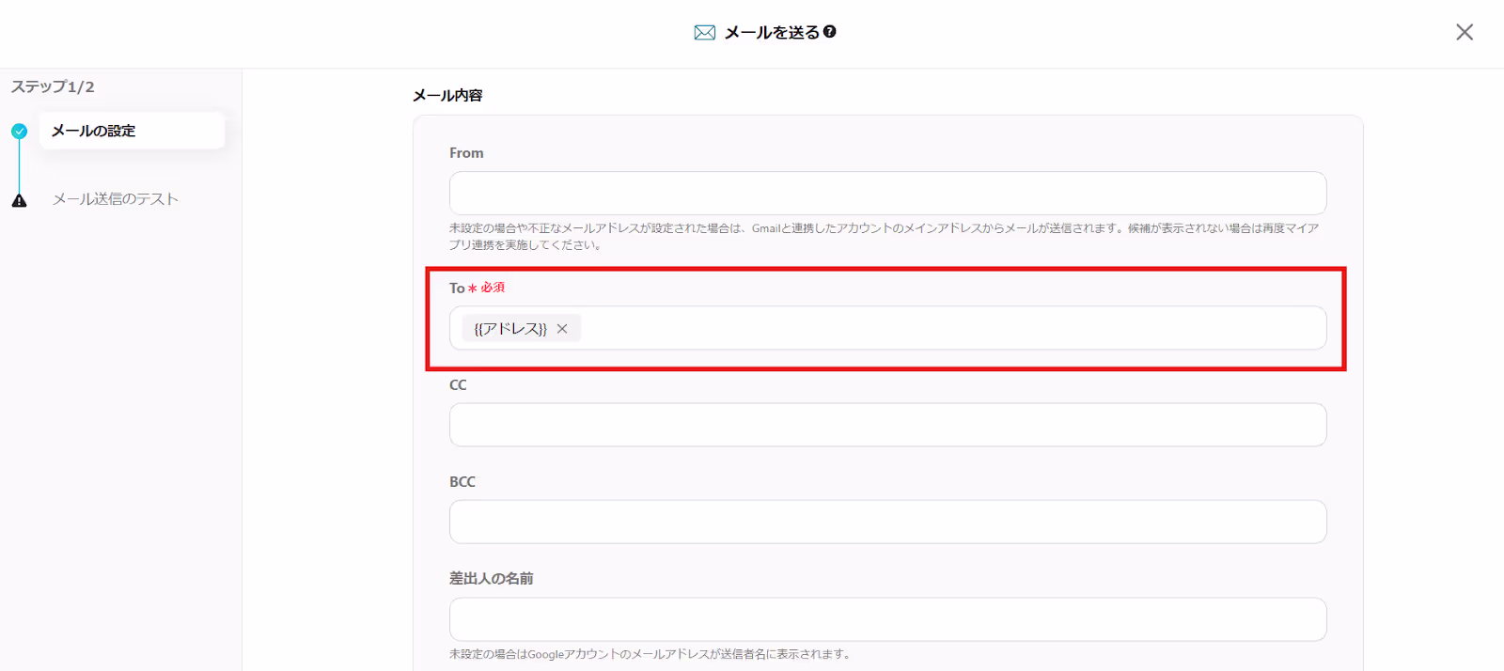Click the From note starting 未設定の場合や不正な
Screen dimensions: 1504x671
(884, 236)
